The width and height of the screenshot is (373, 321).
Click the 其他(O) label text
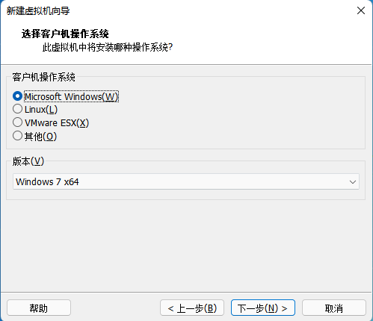tap(40, 137)
